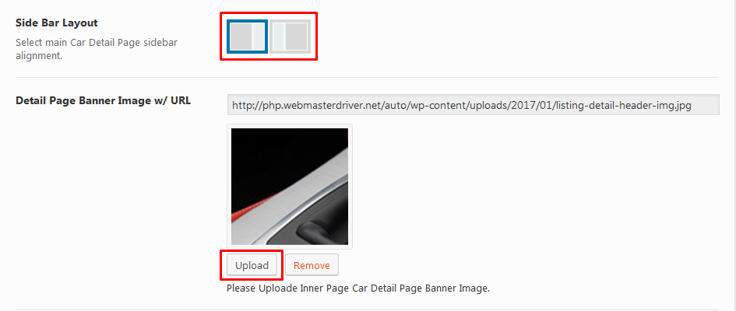Click the Upload button

coord(252,266)
